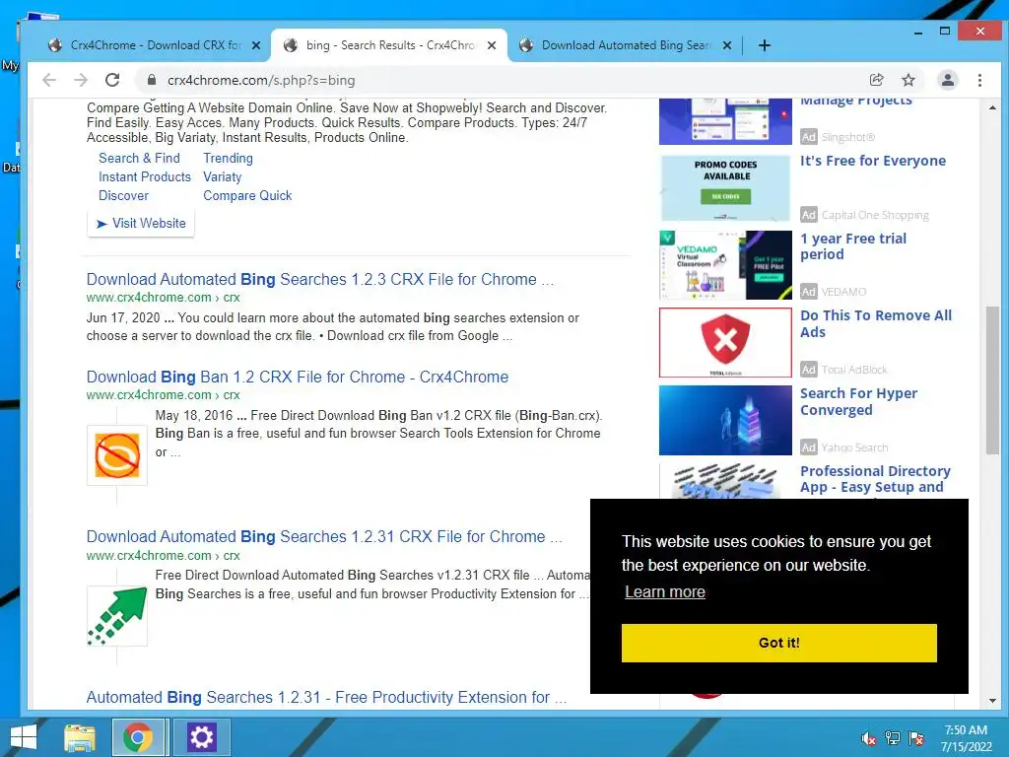1009x757 pixels.
Task: Bookmark this page with the star icon
Action: pos(908,80)
